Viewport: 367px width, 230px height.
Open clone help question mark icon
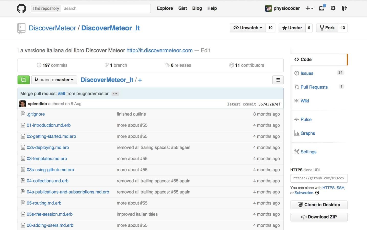(317, 193)
